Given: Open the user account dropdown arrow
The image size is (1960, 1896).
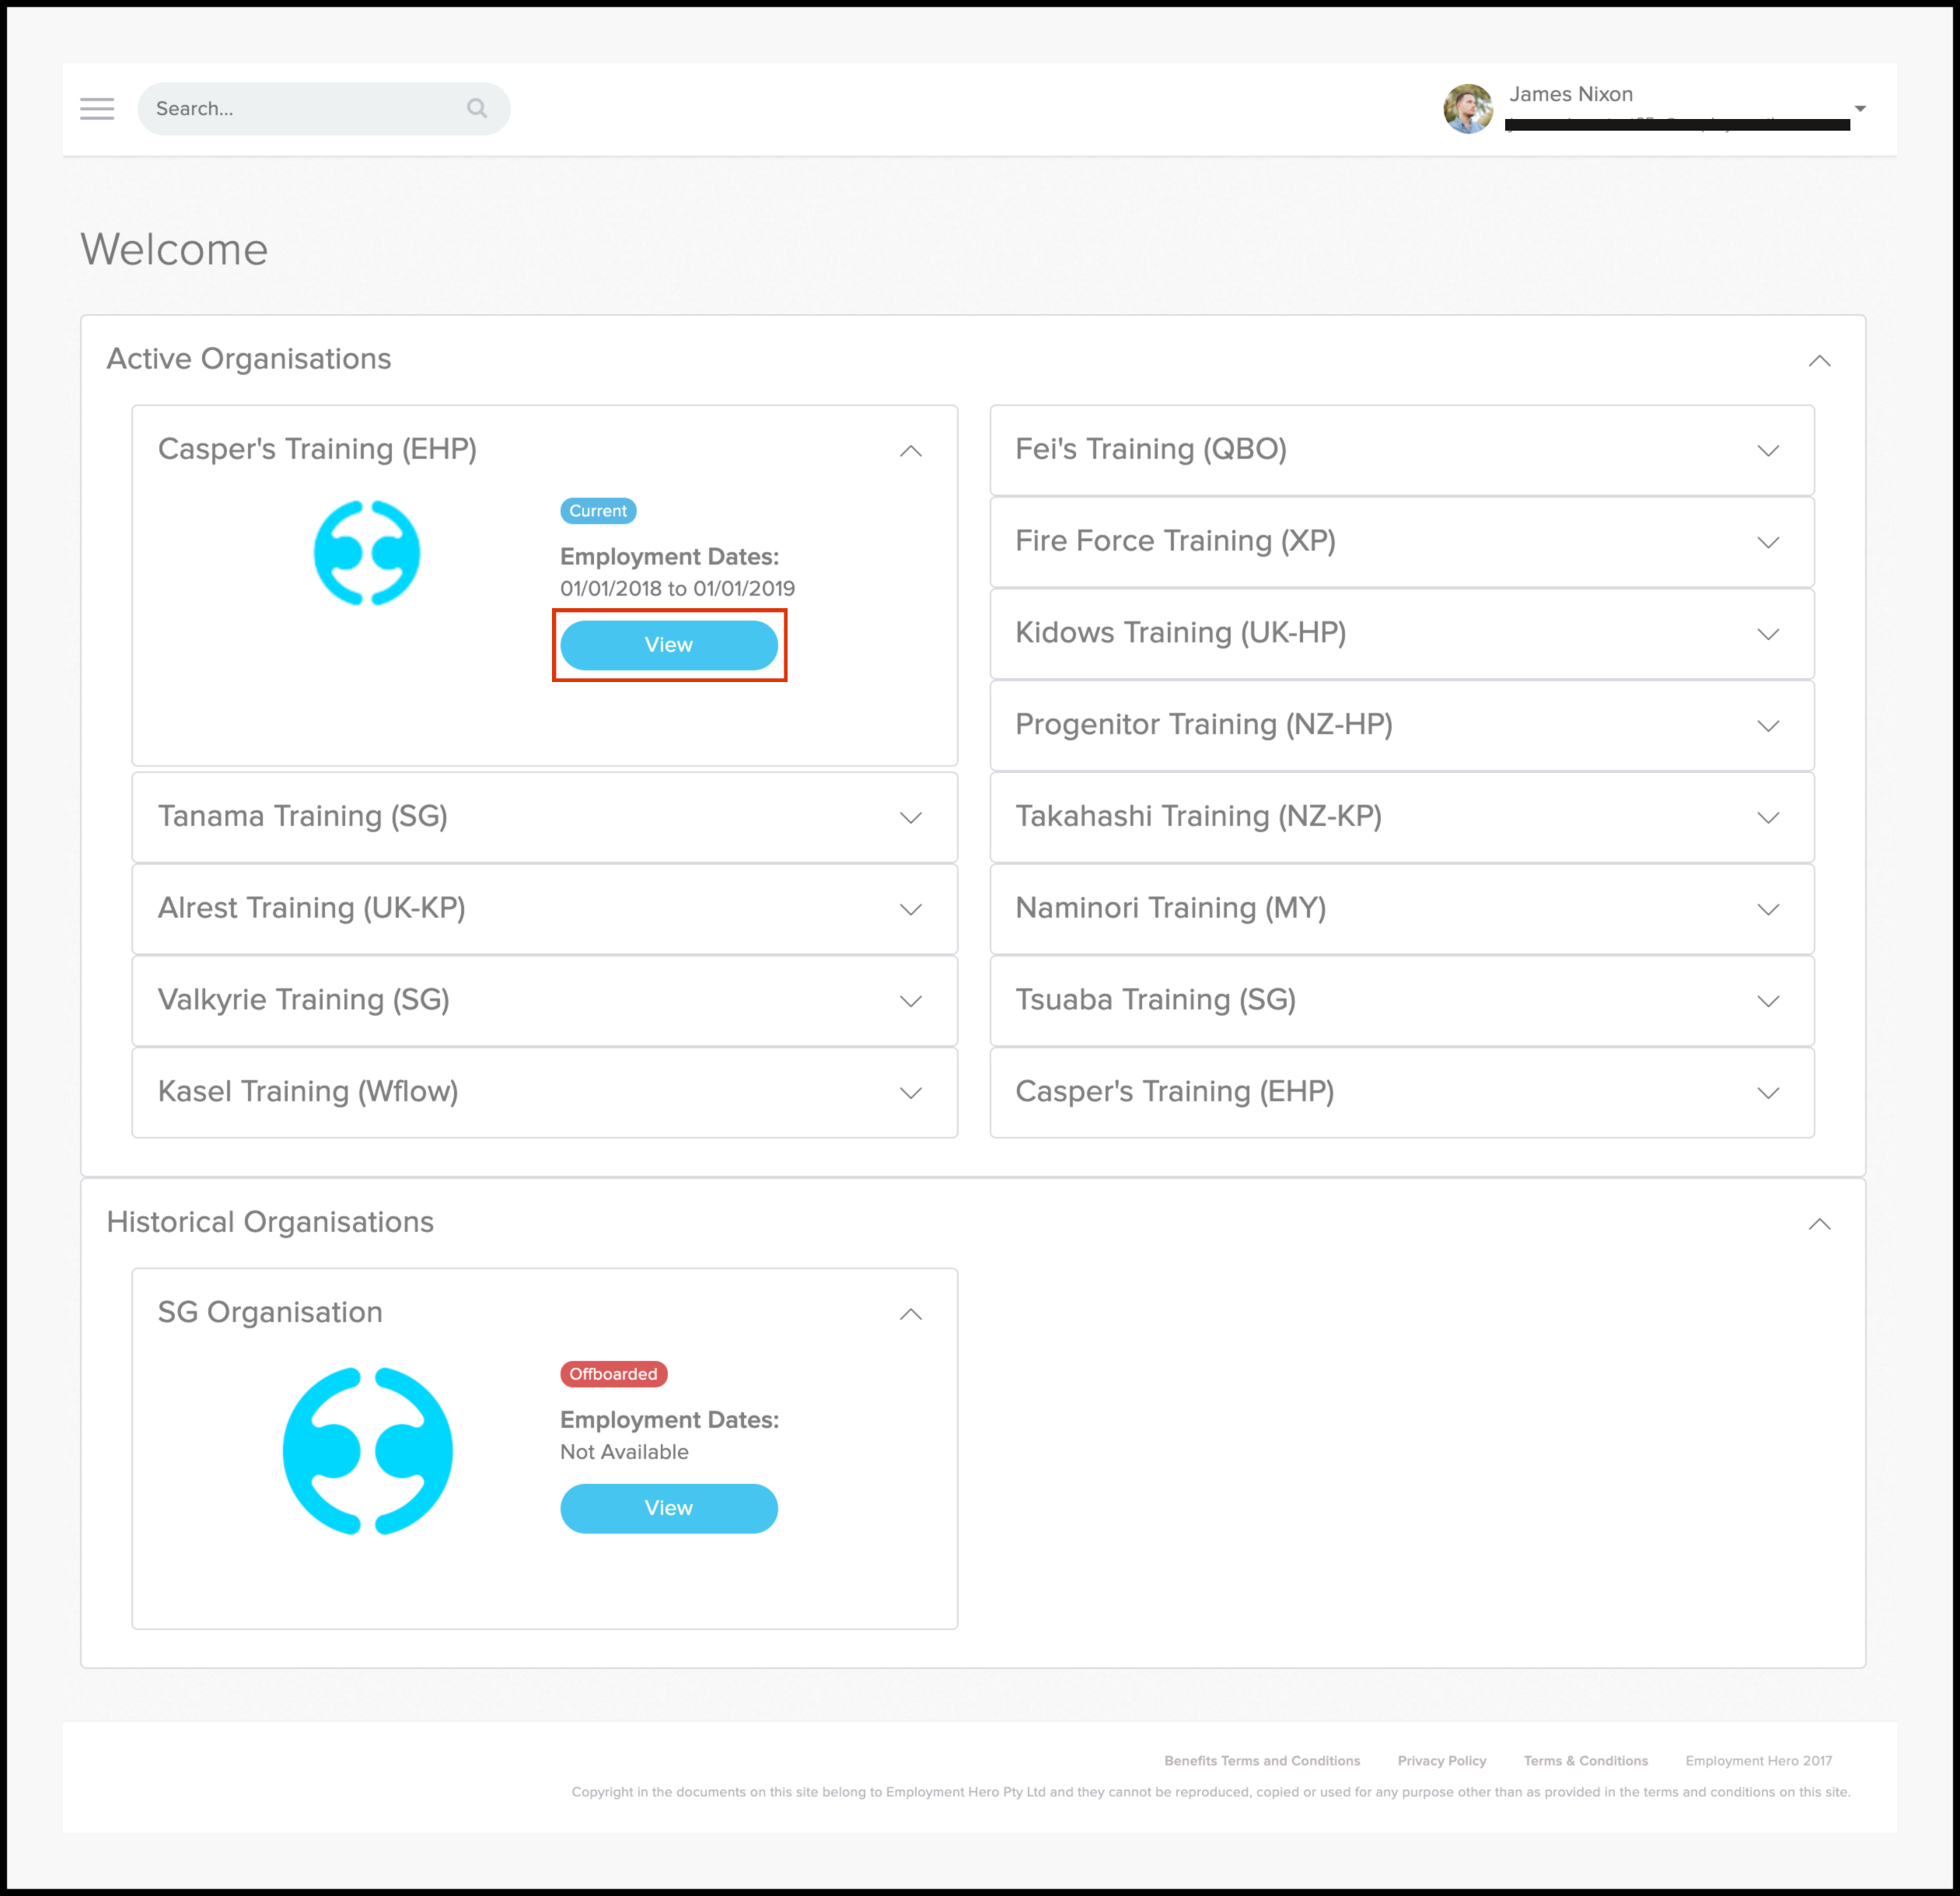Looking at the screenshot, I should point(1859,109).
